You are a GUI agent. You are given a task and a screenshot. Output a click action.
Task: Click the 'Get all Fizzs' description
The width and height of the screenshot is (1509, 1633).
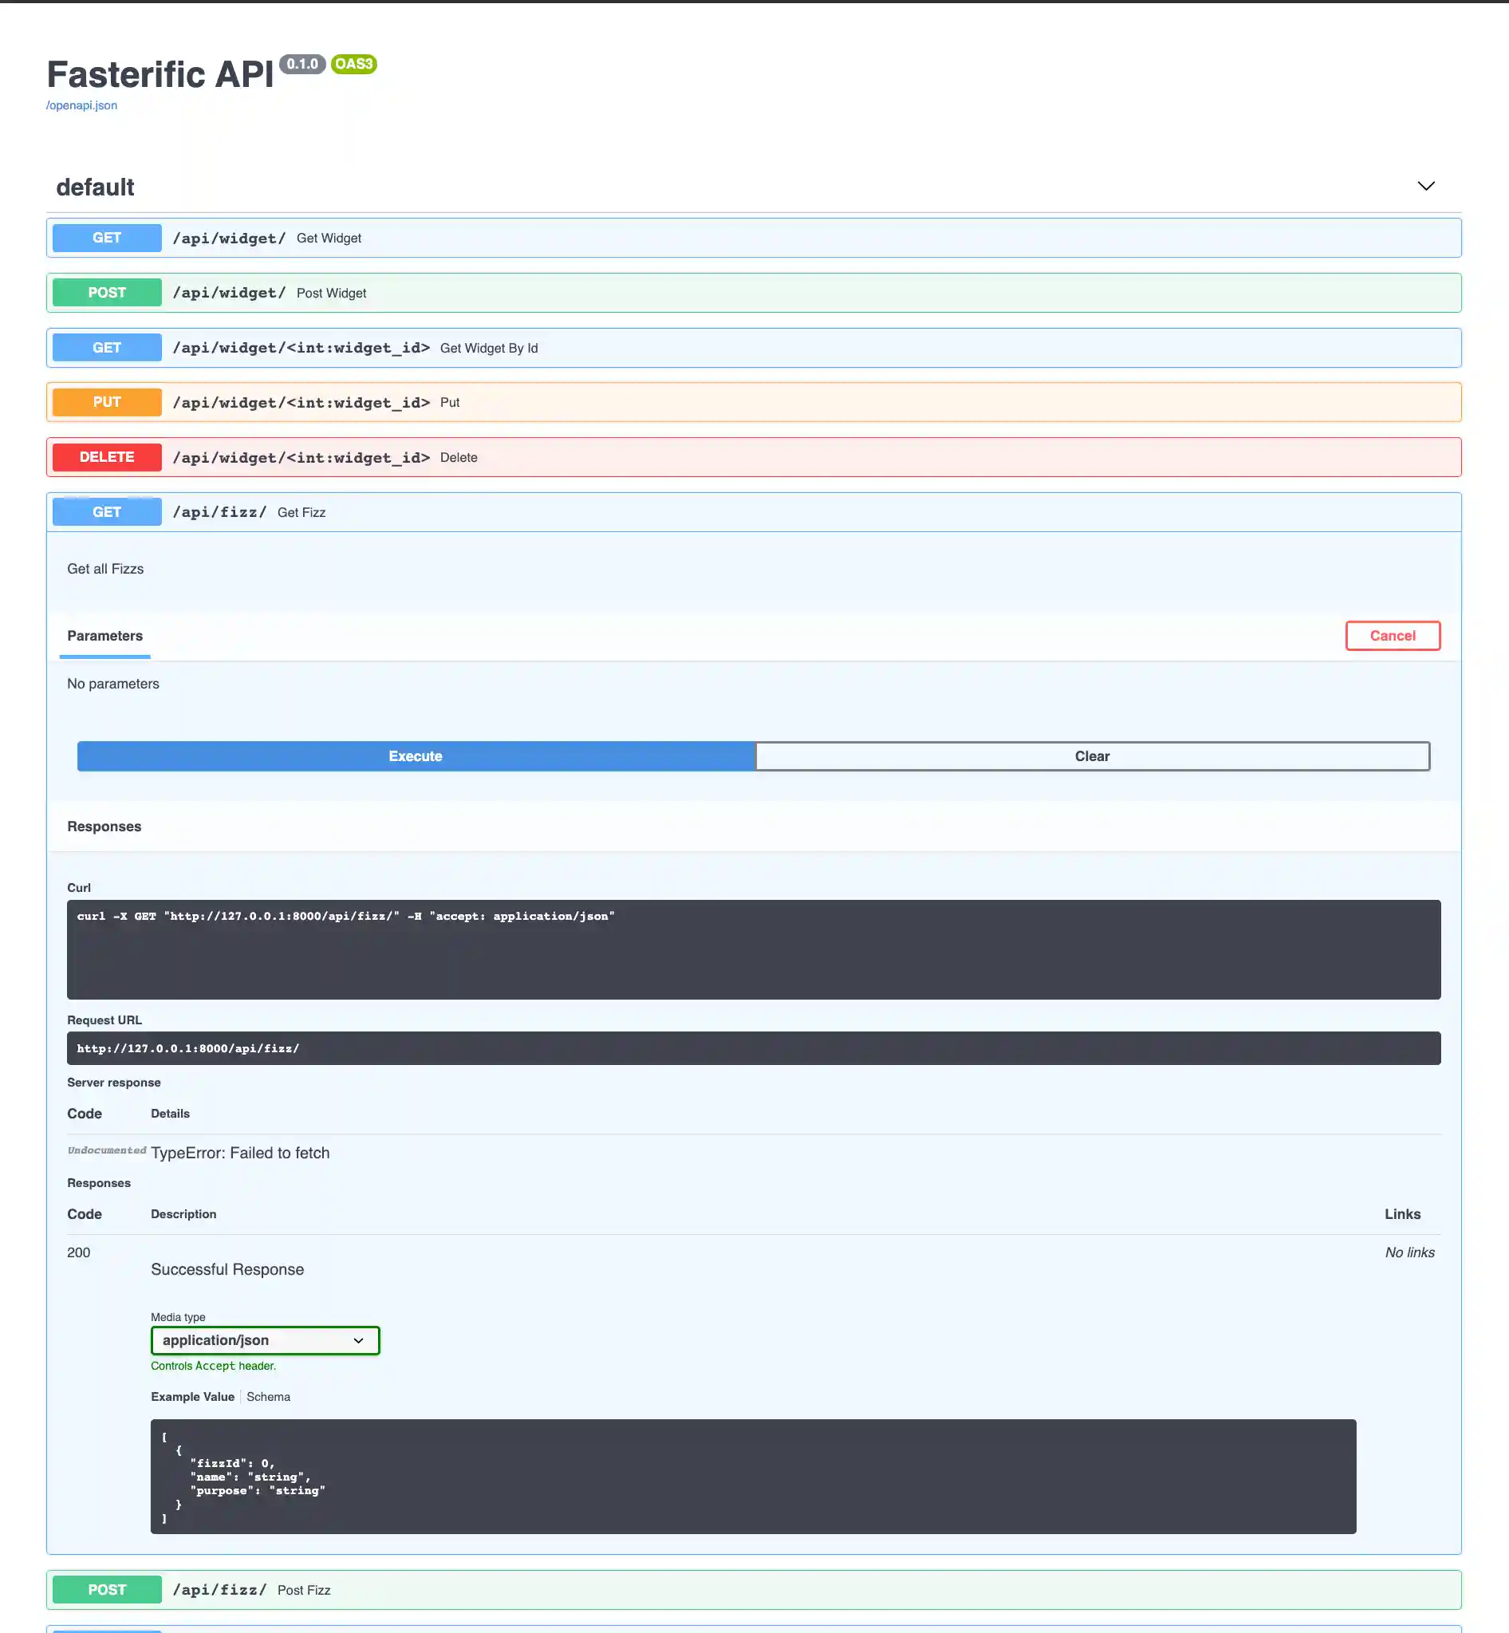click(x=105, y=569)
